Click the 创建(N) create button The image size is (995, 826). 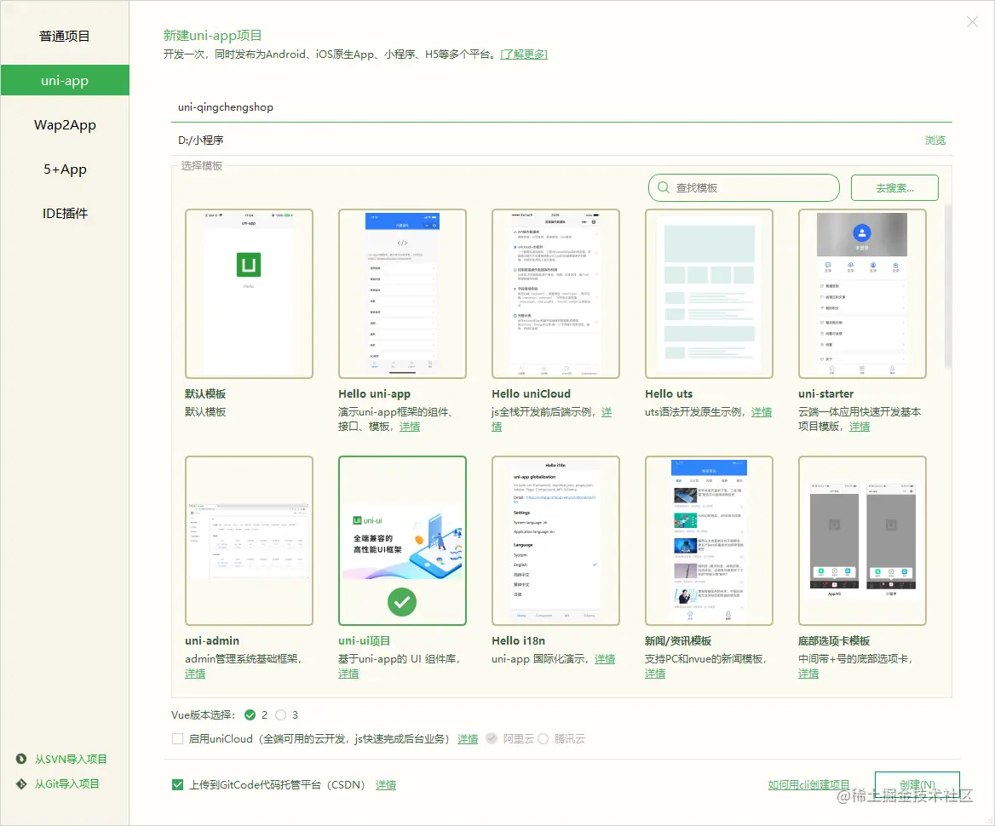click(917, 785)
